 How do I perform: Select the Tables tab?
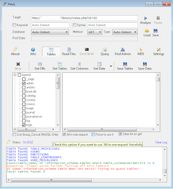coord(51,52)
